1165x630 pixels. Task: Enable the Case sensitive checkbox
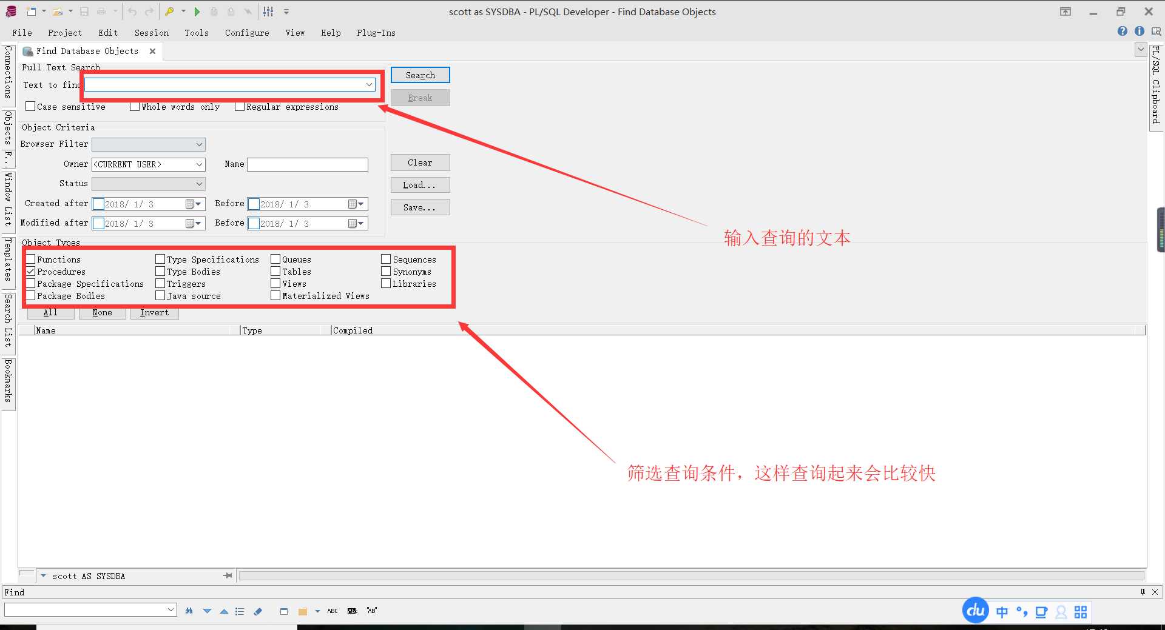click(30, 106)
